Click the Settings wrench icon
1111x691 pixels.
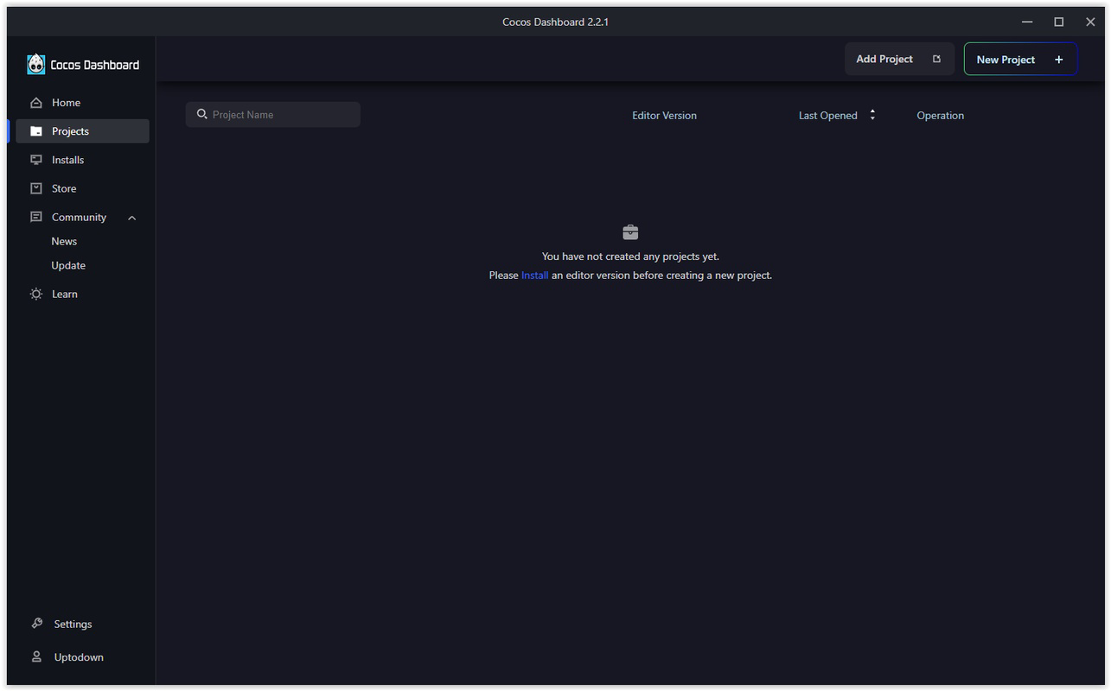(36, 624)
